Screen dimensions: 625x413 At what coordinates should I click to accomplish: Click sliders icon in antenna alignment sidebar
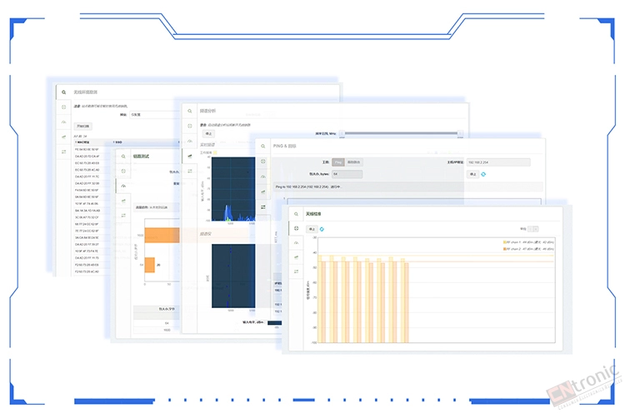(x=296, y=271)
